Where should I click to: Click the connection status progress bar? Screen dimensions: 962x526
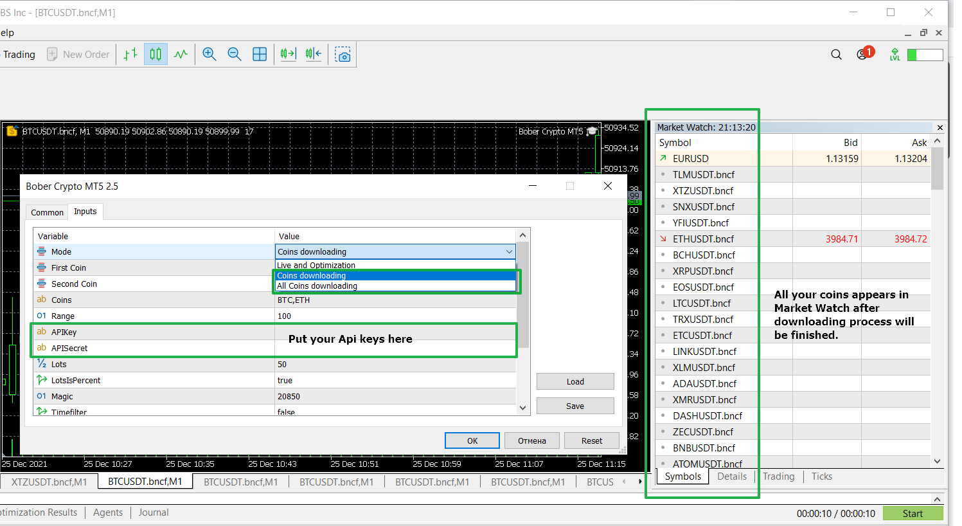coord(925,55)
